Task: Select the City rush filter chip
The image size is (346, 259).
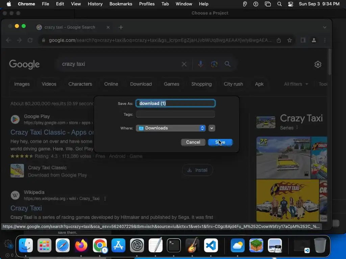Action: (x=233, y=84)
